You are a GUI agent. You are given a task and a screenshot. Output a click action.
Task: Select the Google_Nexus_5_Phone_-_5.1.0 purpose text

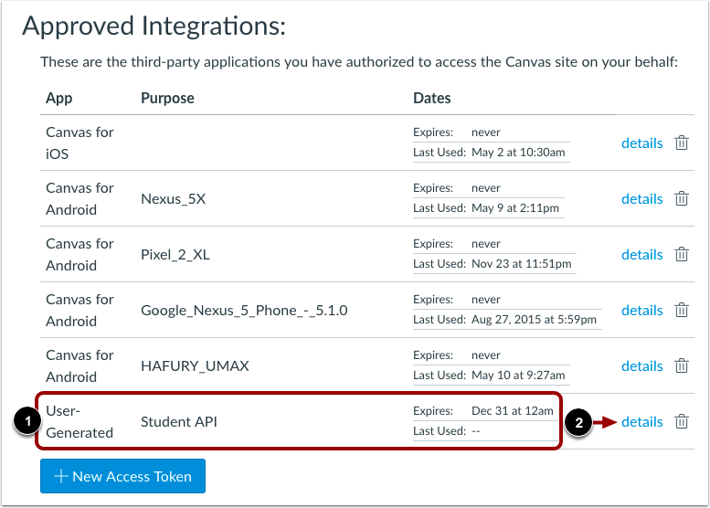click(x=244, y=310)
